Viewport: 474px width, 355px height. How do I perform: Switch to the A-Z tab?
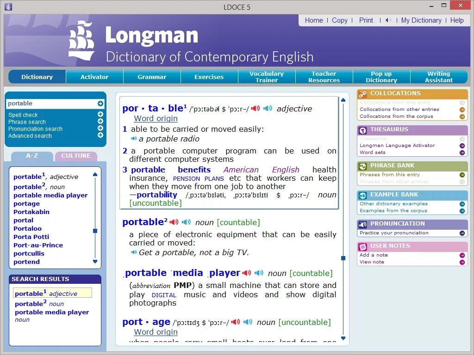click(x=32, y=156)
